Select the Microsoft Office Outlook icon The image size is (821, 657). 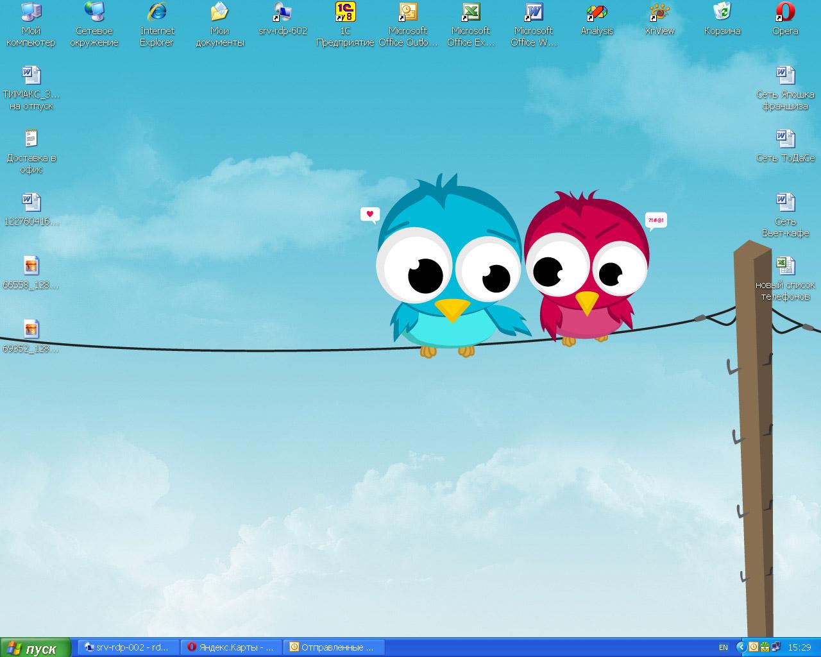(408, 13)
